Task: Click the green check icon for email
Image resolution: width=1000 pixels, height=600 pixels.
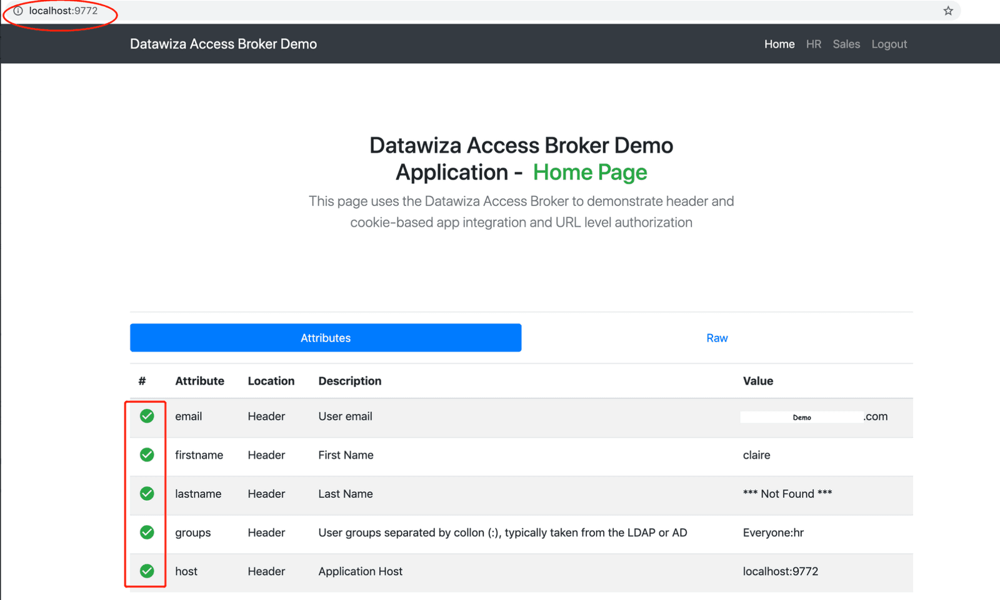Action: pyautogui.click(x=147, y=416)
